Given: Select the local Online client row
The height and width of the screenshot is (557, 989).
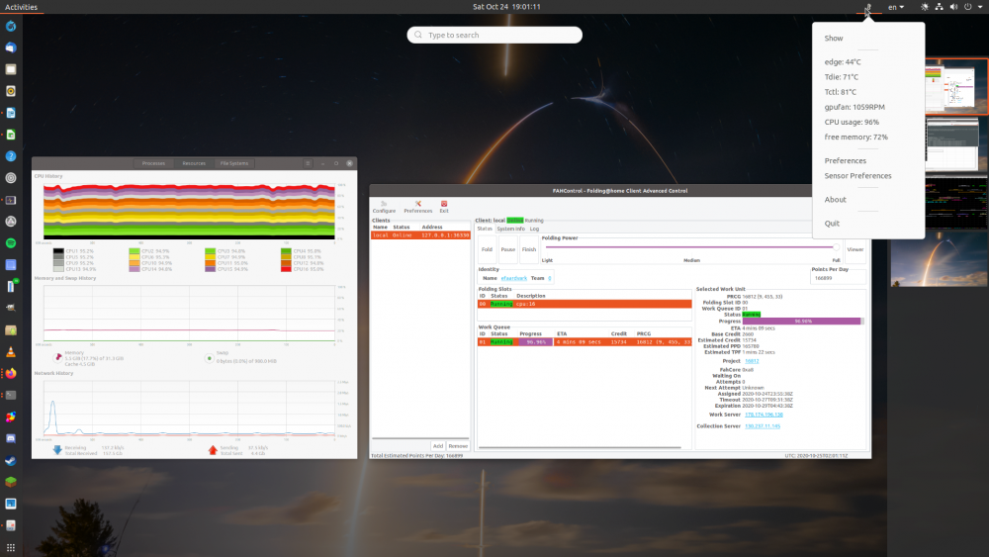Looking at the screenshot, I should 420,235.
